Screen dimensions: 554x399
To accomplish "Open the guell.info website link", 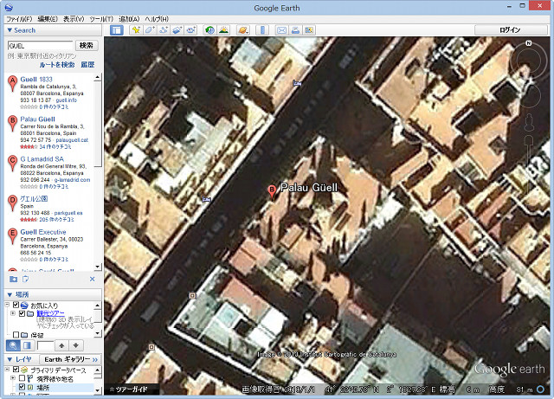I will point(67,100).
